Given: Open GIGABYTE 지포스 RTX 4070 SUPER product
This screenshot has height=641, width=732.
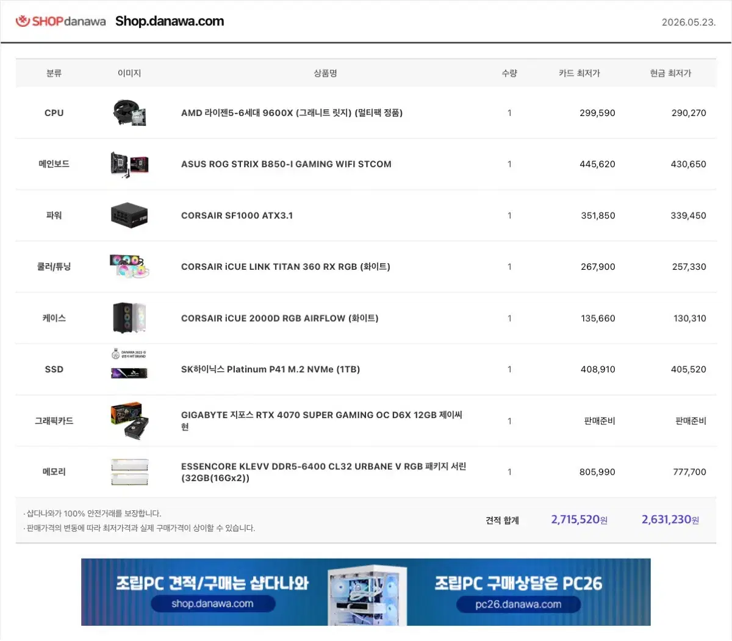Looking at the screenshot, I should coord(321,421).
